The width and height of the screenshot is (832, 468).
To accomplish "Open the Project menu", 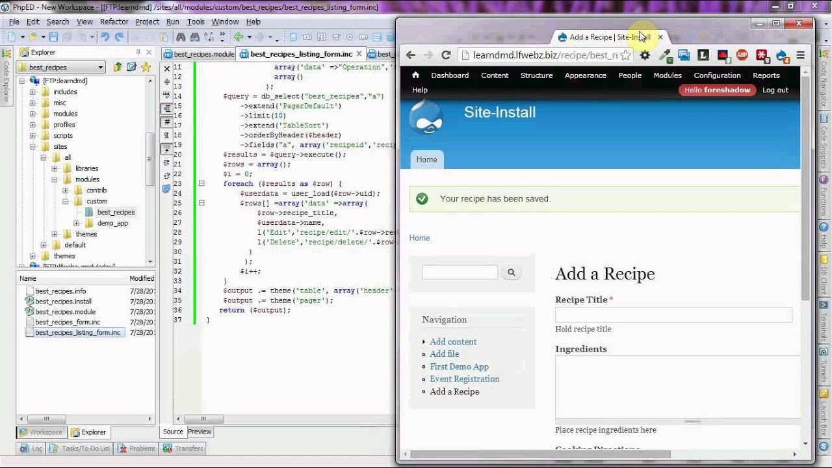I will tap(147, 21).
